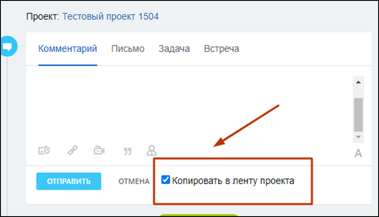Click the insert link chain icon
Viewport: 379px width, 217px height.
72,151
